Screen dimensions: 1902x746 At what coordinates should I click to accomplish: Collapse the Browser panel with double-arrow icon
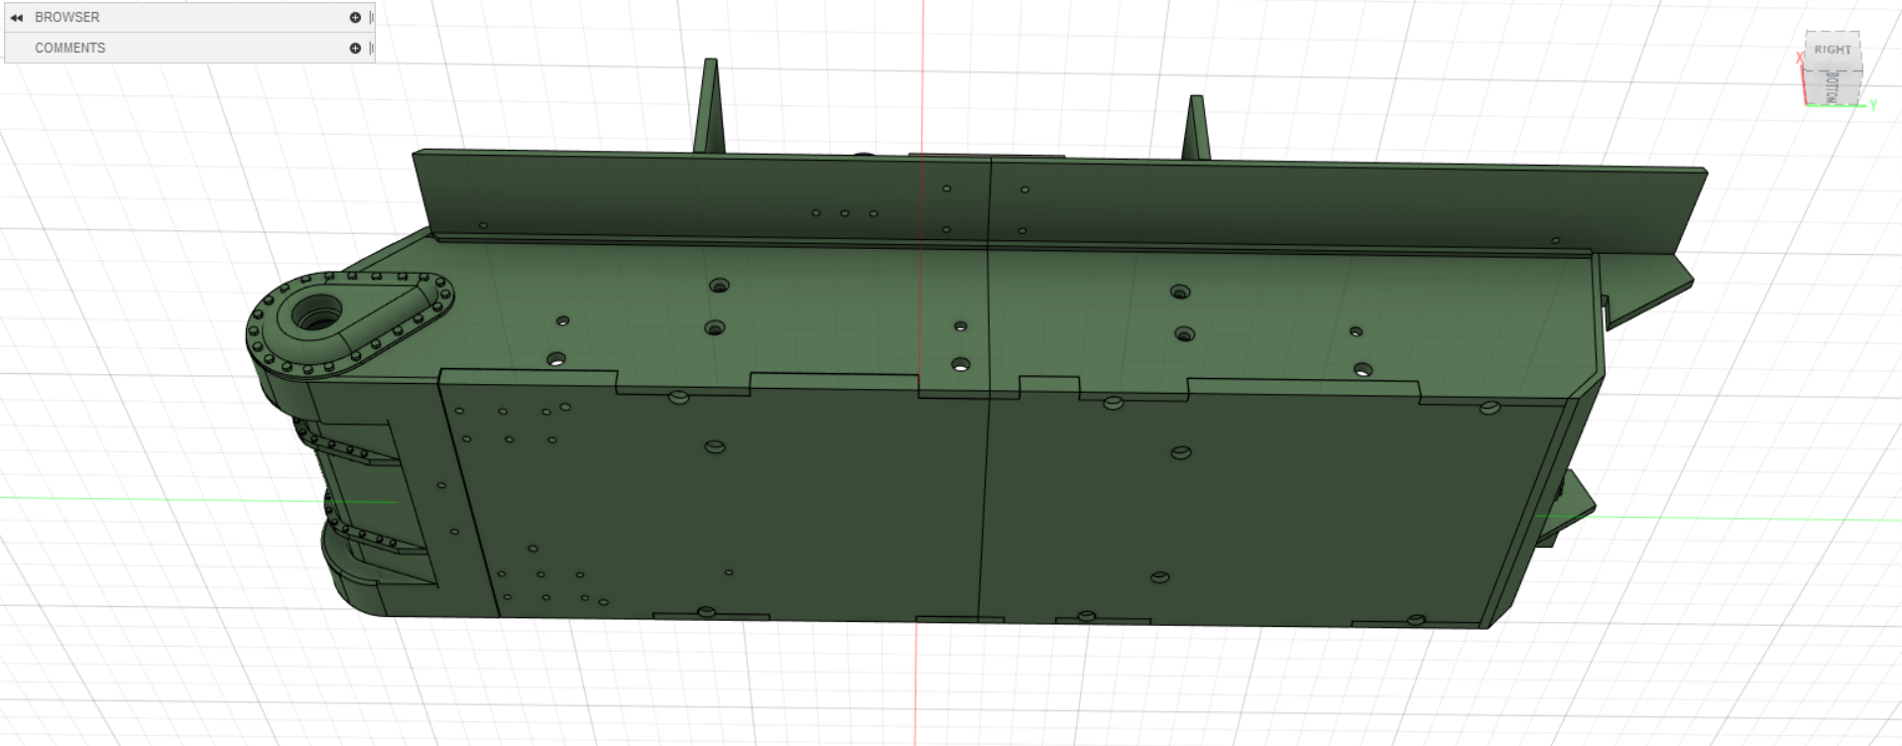coord(16,17)
